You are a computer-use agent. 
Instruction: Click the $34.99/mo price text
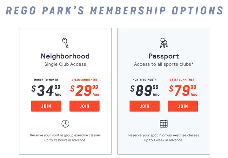coord(46,90)
